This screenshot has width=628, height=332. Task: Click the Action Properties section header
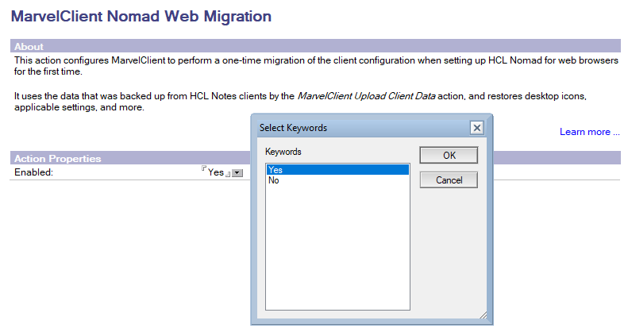coord(130,158)
